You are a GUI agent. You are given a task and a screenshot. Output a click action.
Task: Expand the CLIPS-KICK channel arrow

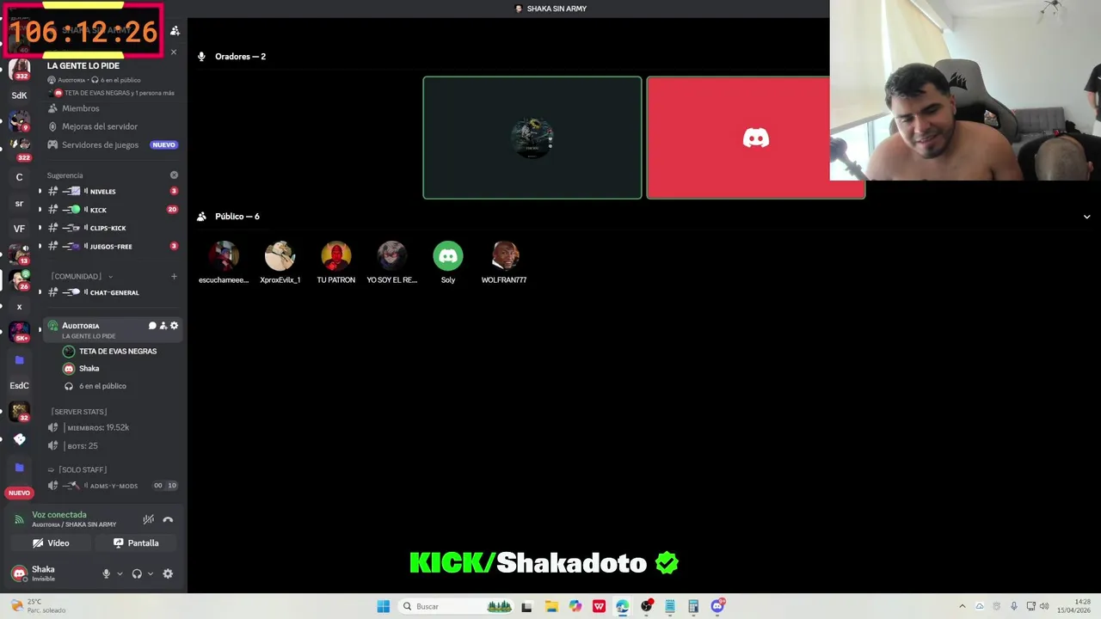coord(40,228)
